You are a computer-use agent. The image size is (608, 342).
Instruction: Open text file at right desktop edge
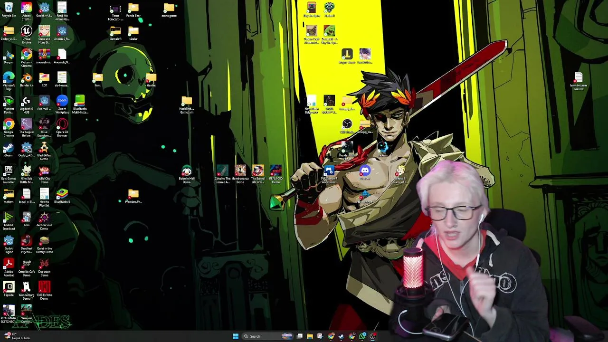click(579, 81)
